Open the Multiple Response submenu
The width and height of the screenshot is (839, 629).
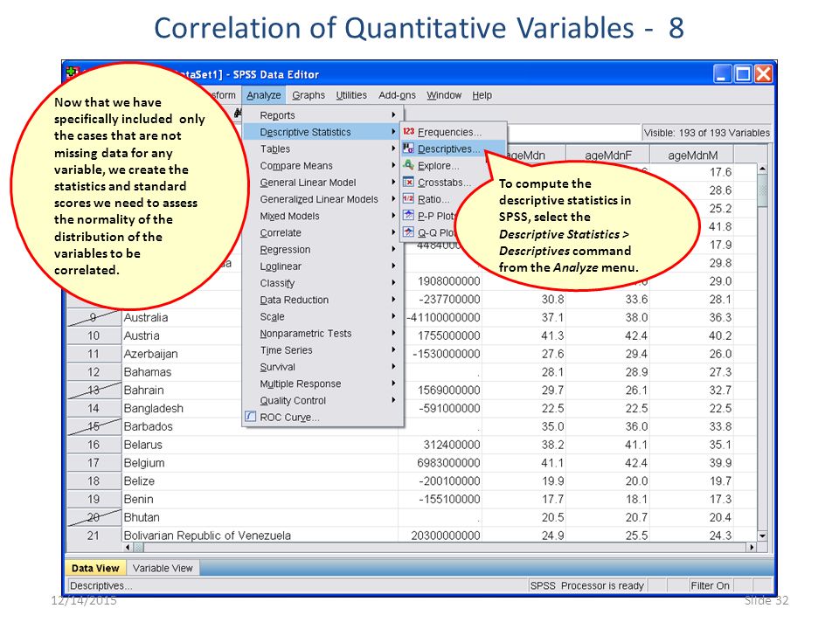pos(322,384)
